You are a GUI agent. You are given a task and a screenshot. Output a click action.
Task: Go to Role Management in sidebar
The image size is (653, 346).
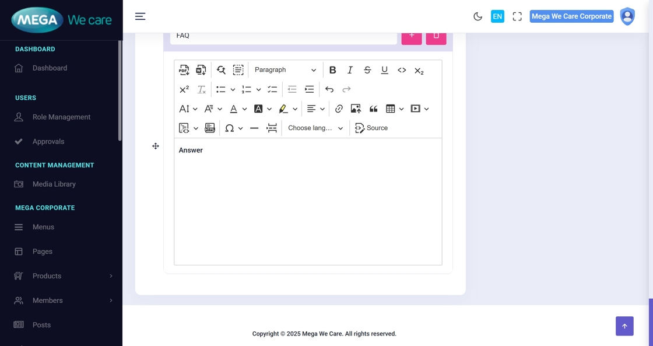point(61,117)
